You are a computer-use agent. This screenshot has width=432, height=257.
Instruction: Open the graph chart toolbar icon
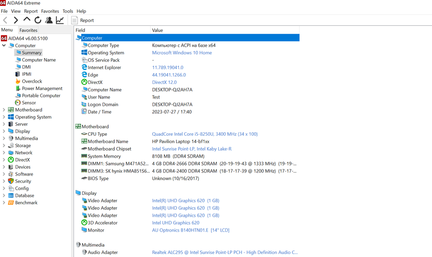tap(60, 20)
